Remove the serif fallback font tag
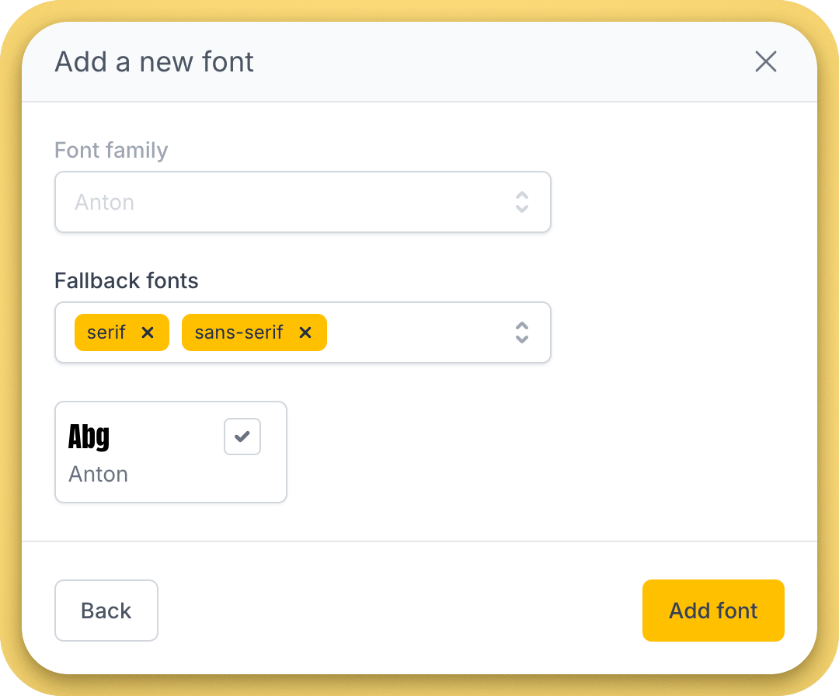 coord(148,332)
